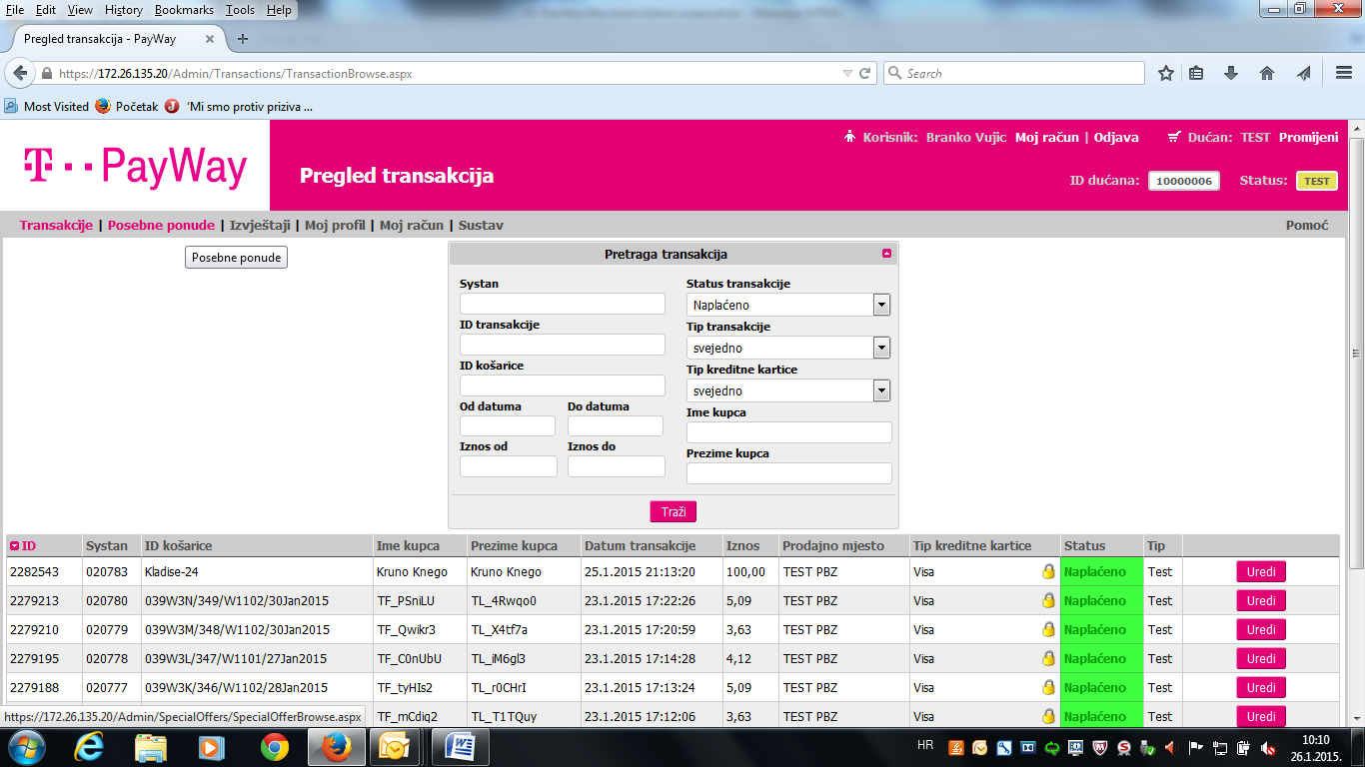Expand the Tip transakcije dropdown
Image resolution: width=1365 pixels, height=767 pixels.
[x=880, y=348]
